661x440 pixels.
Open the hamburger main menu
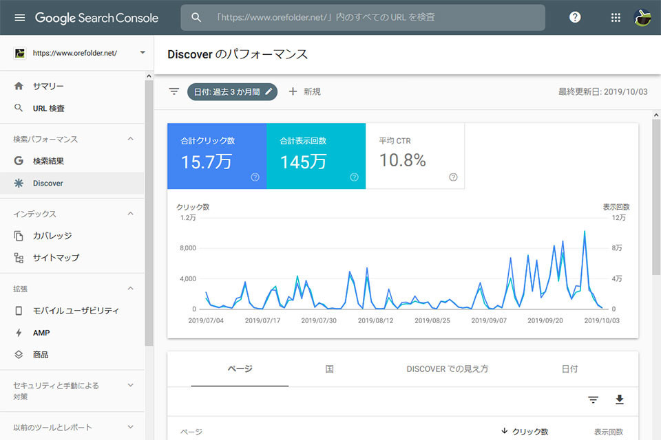coord(19,18)
